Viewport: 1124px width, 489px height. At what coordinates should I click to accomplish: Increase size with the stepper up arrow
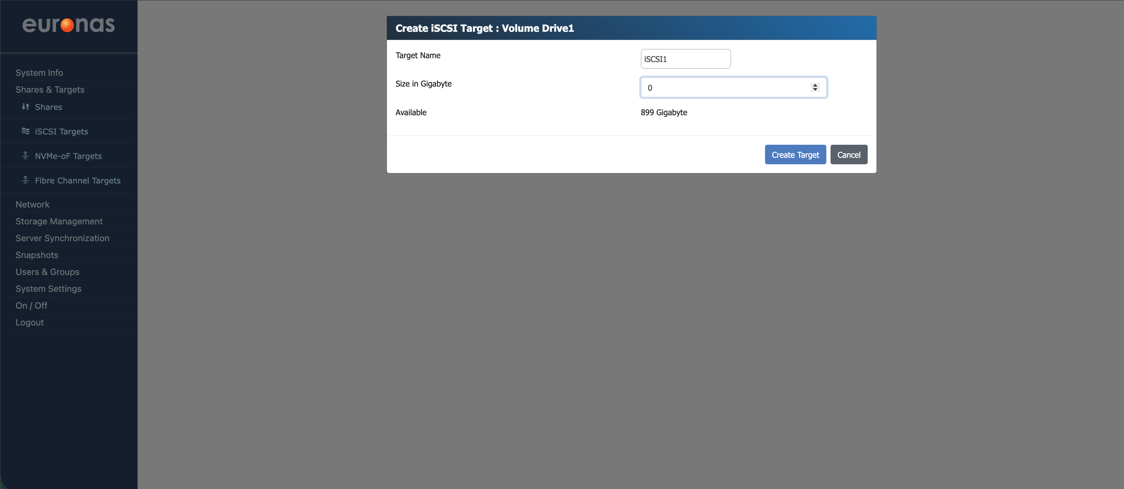point(814,85)
